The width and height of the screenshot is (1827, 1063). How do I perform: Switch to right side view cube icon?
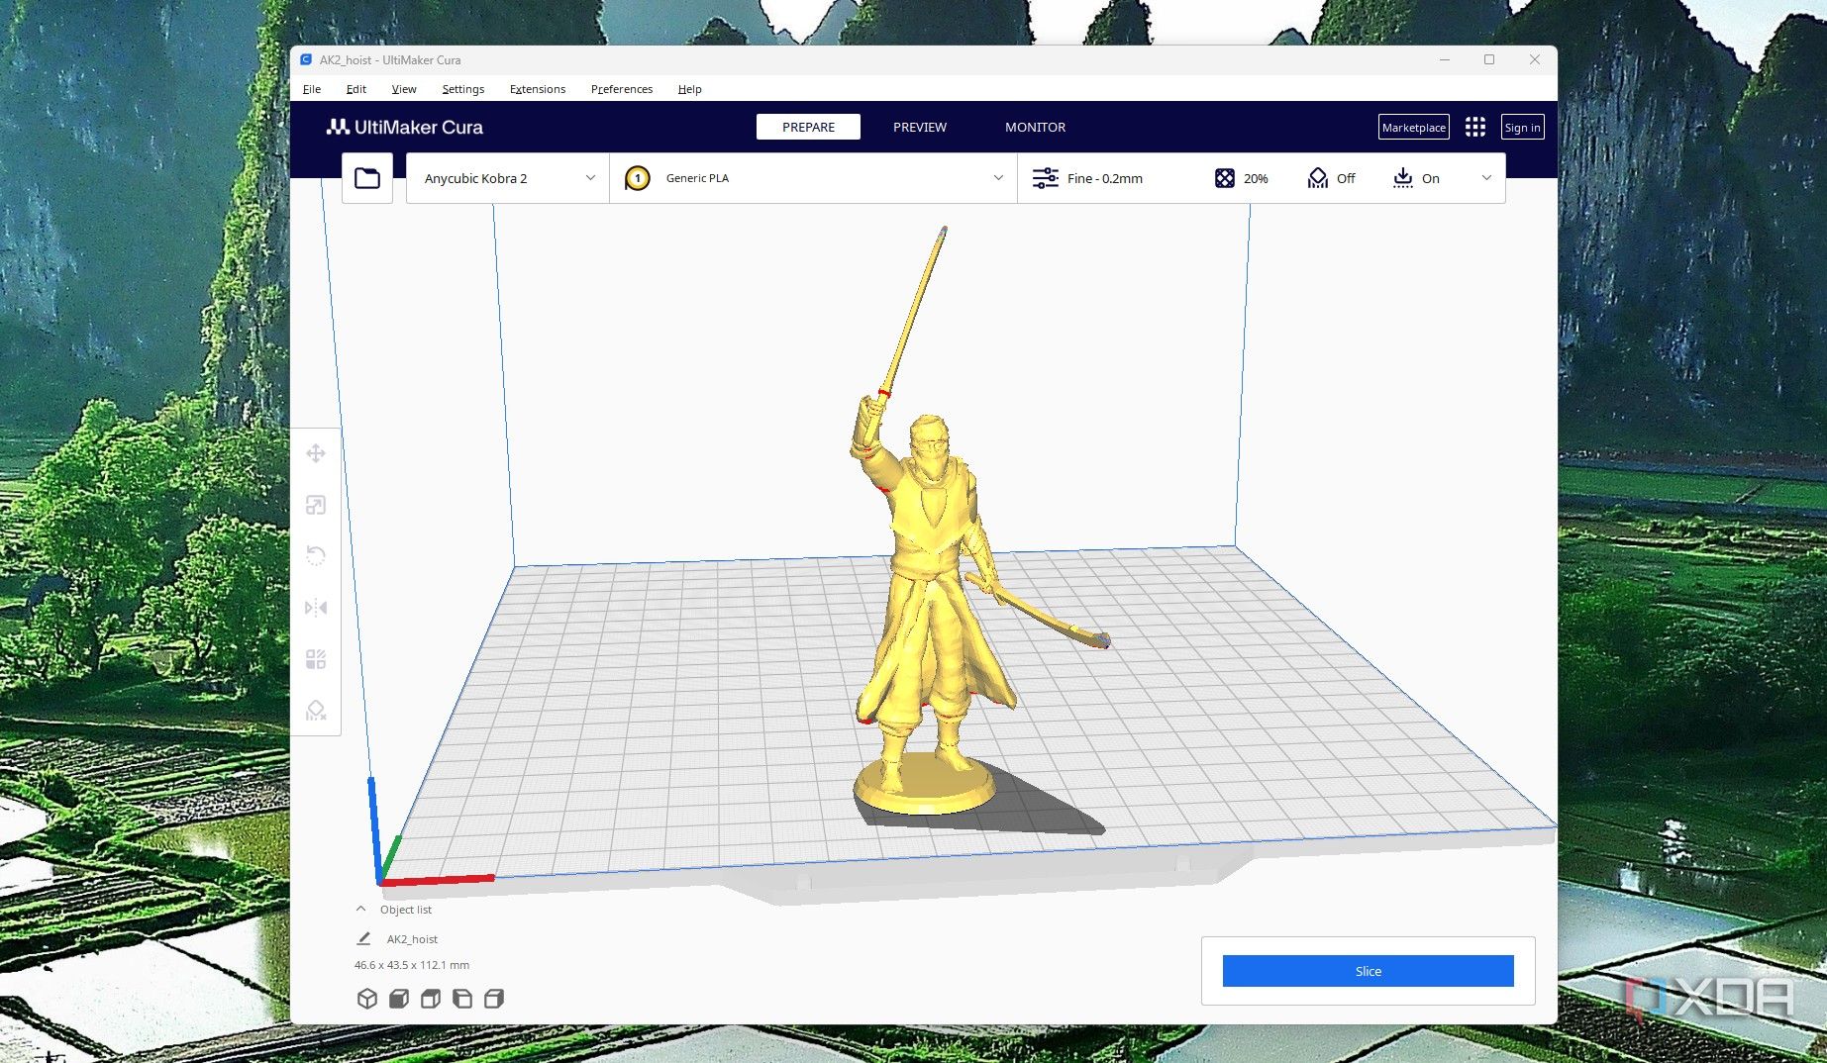tap(494, 999)
